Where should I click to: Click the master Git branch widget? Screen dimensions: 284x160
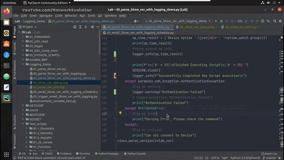click(x=269, y=158)
